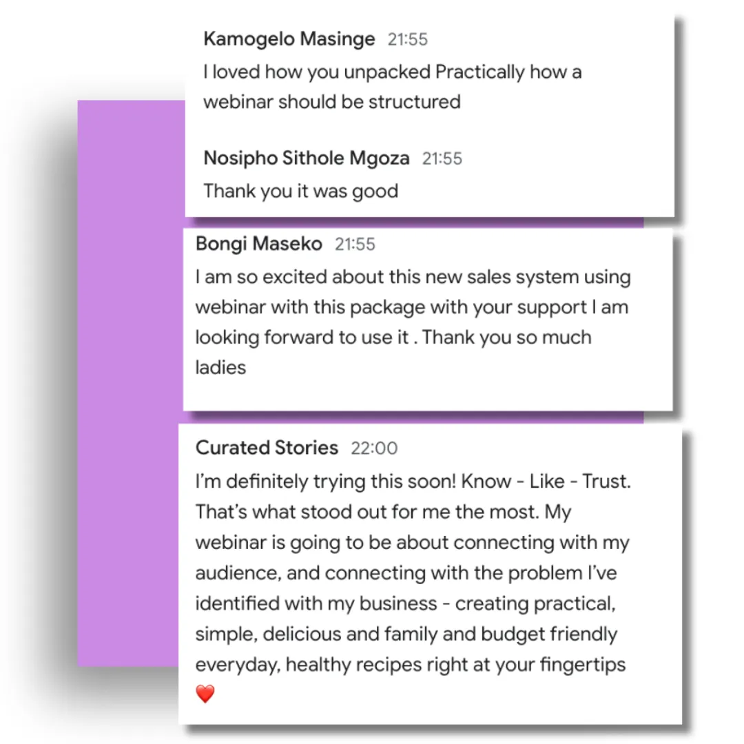The height and width of the screenshot is (744, 744).
Task: Click the Curated Stories sender name
Action: pos(267,448)
